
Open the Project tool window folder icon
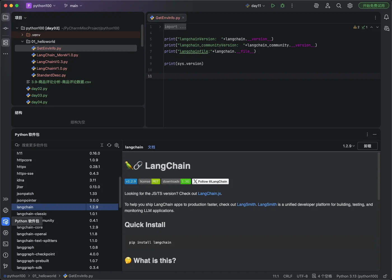(6, 17)
